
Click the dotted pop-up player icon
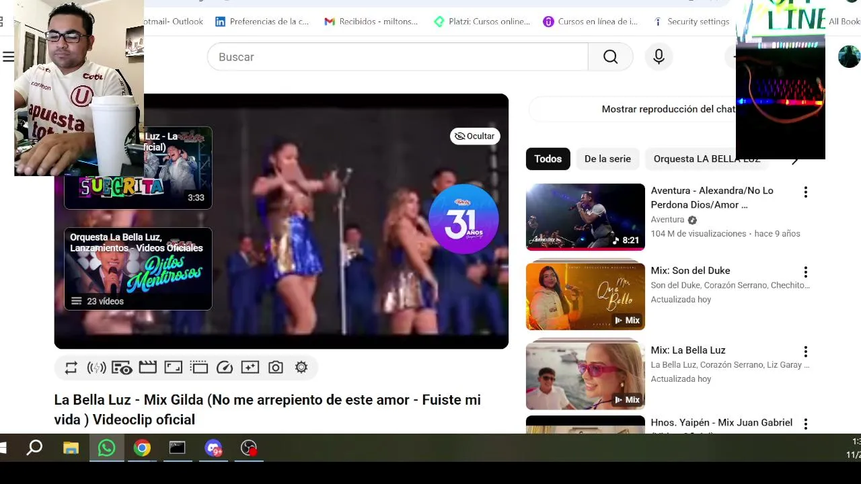click(198, 367)
